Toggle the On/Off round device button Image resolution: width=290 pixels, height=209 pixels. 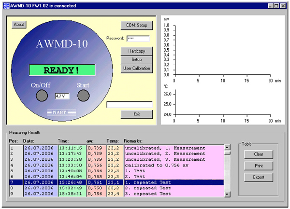(x=42, y=96)
